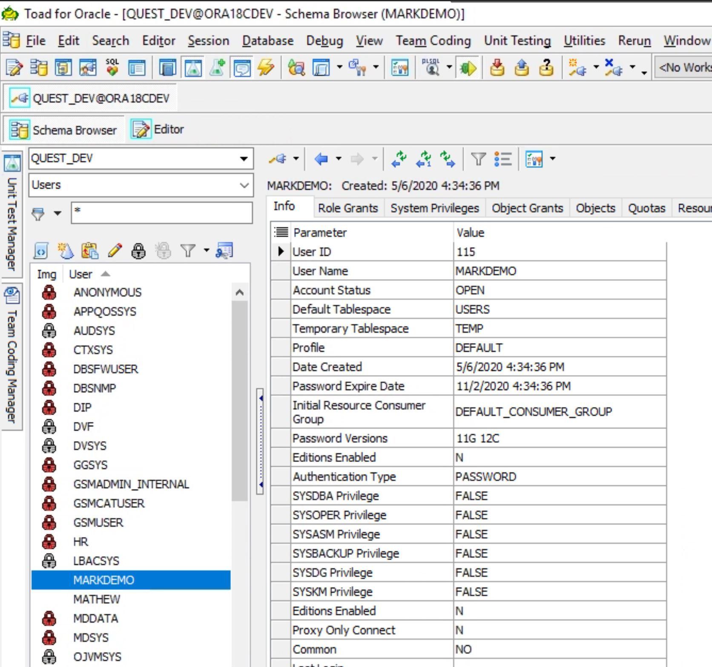Click the filter funnel icon above tabs
This screenshot has height=667, width=712.
click(x=479, y=159)
